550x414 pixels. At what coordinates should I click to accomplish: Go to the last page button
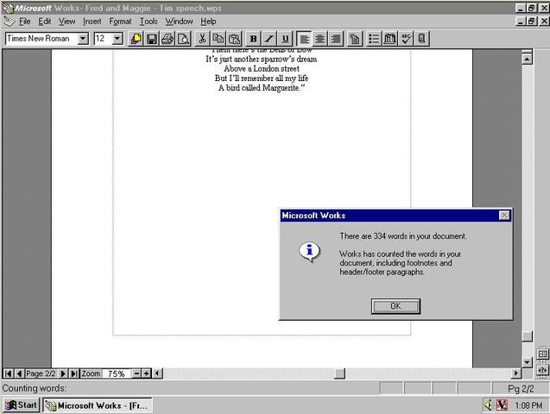click(74, 373)
